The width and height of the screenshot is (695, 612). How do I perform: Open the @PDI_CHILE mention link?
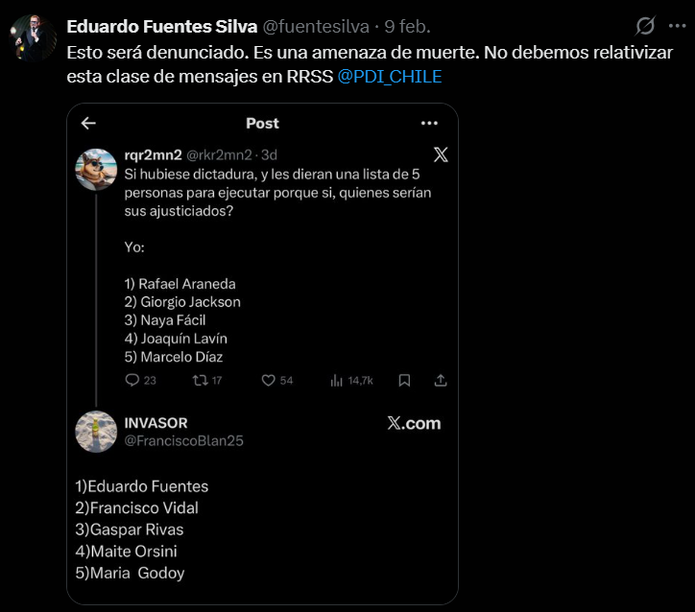(x=390, y=76)
